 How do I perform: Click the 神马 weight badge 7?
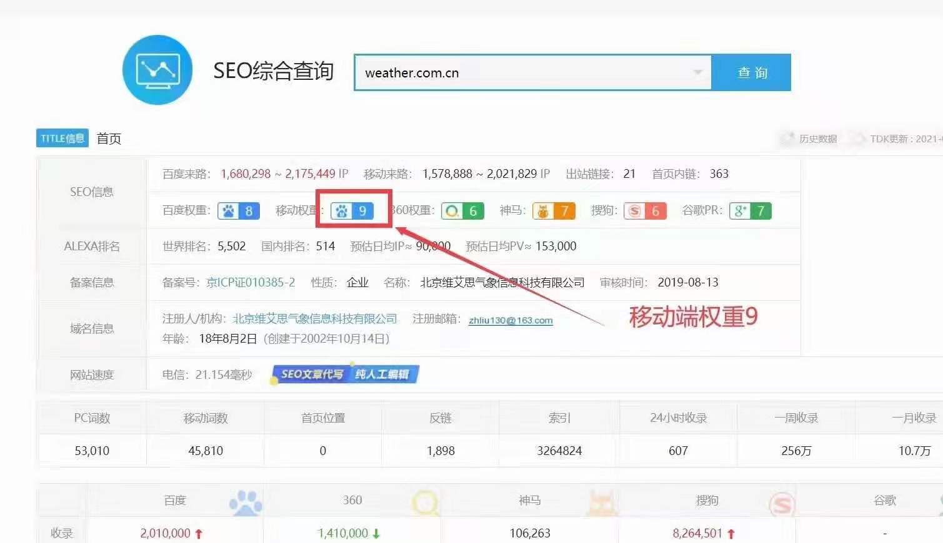(x=554, y=211)
